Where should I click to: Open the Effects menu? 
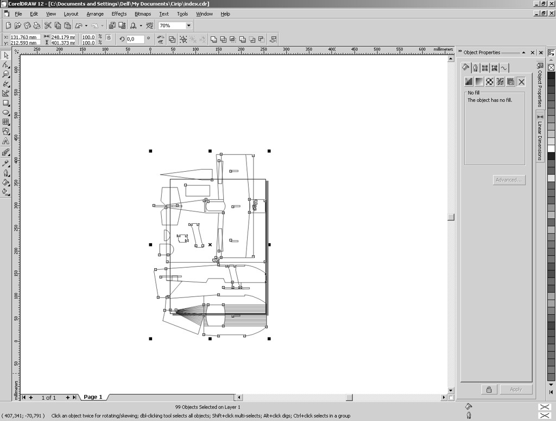[x=119, y=14]
